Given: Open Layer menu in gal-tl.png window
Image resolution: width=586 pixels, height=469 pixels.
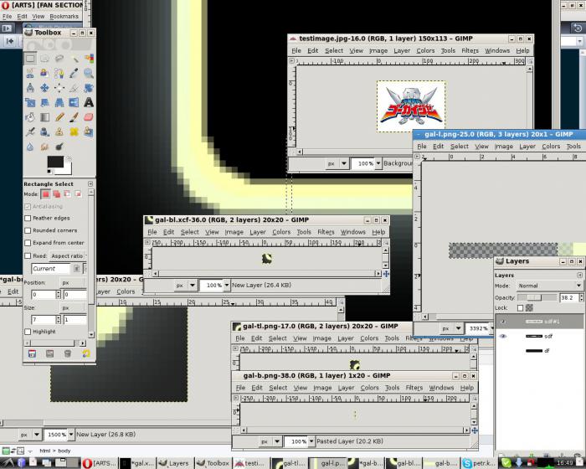Looking at the screenshot, I should (345, 338).
